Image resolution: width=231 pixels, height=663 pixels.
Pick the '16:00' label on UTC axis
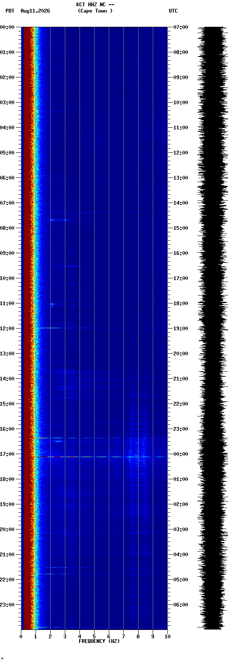click(181, 253)
